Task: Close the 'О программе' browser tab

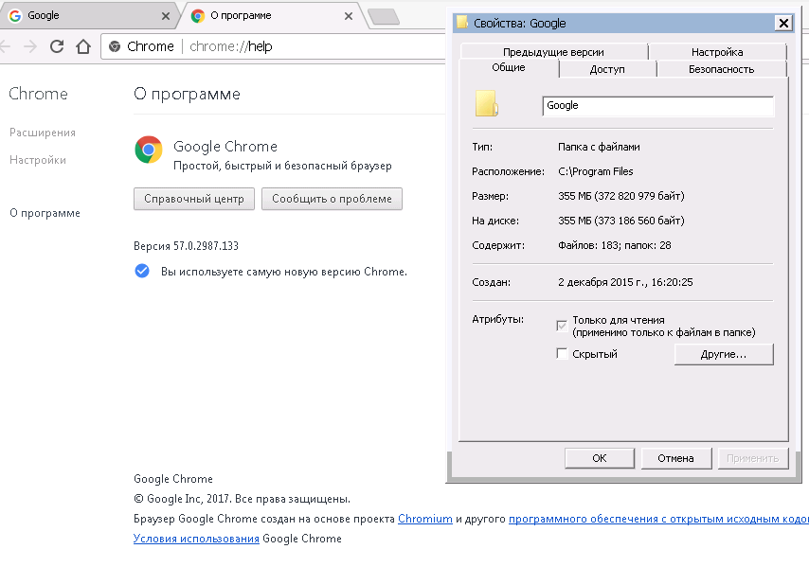Action: [x=349, y=16]
